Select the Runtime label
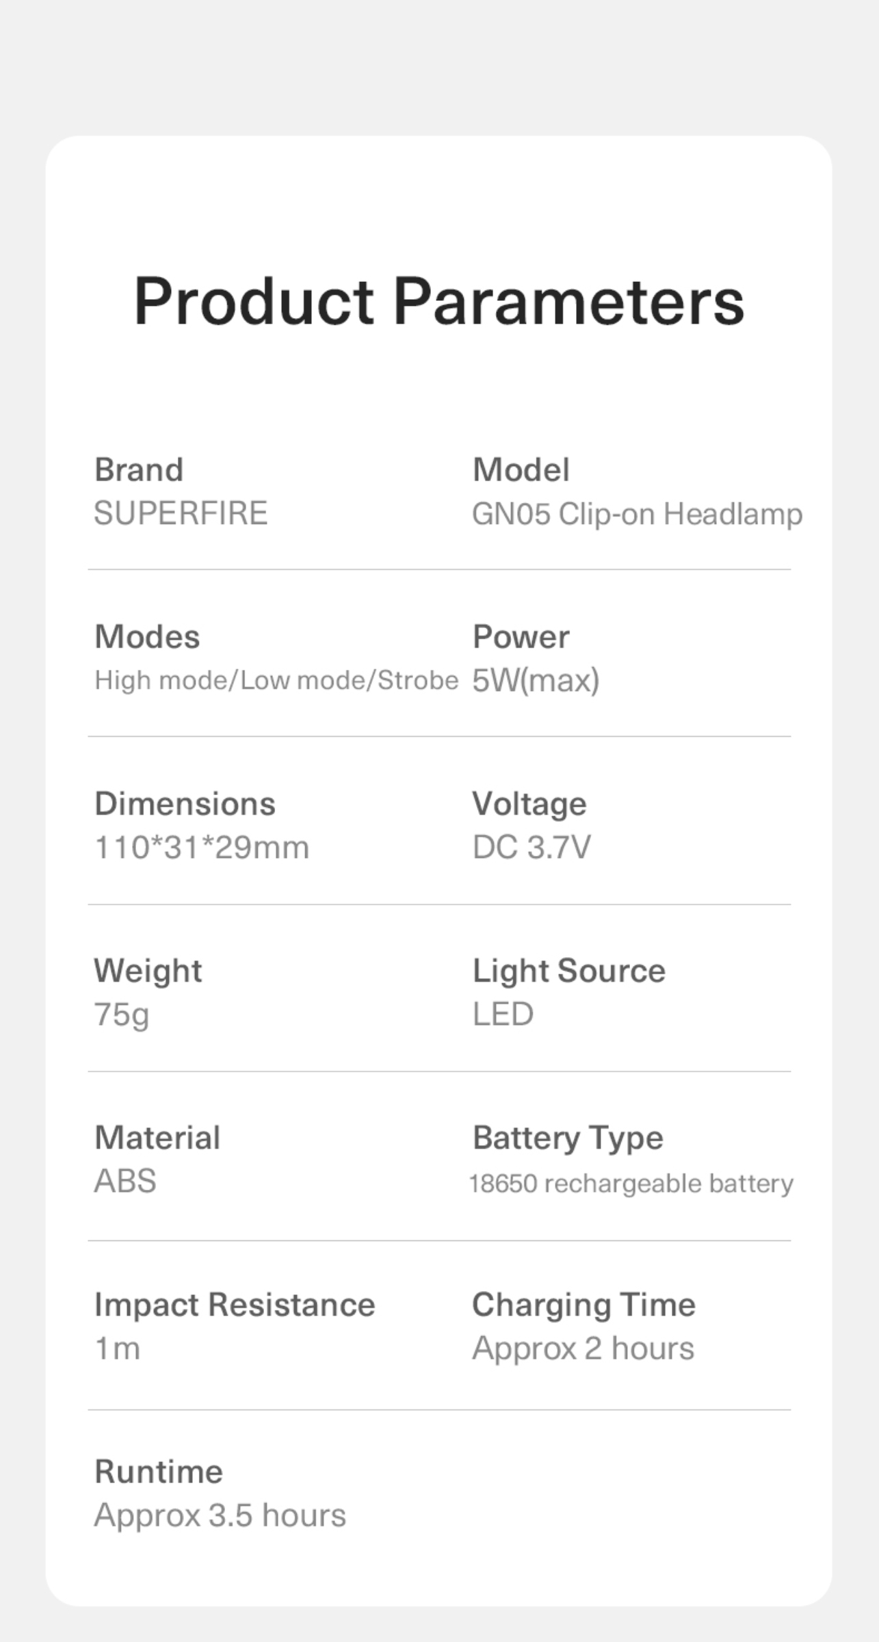This screenshot has width=879, height=1642. [159, 1472]
